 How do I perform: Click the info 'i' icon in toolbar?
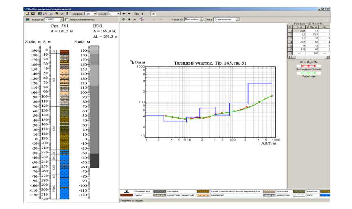[x=142, y=13]
